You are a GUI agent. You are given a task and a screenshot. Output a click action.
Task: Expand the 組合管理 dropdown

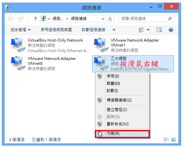[20, 30]
